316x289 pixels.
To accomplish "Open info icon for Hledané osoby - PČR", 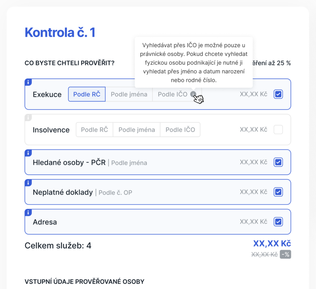I will coord(28,153).
